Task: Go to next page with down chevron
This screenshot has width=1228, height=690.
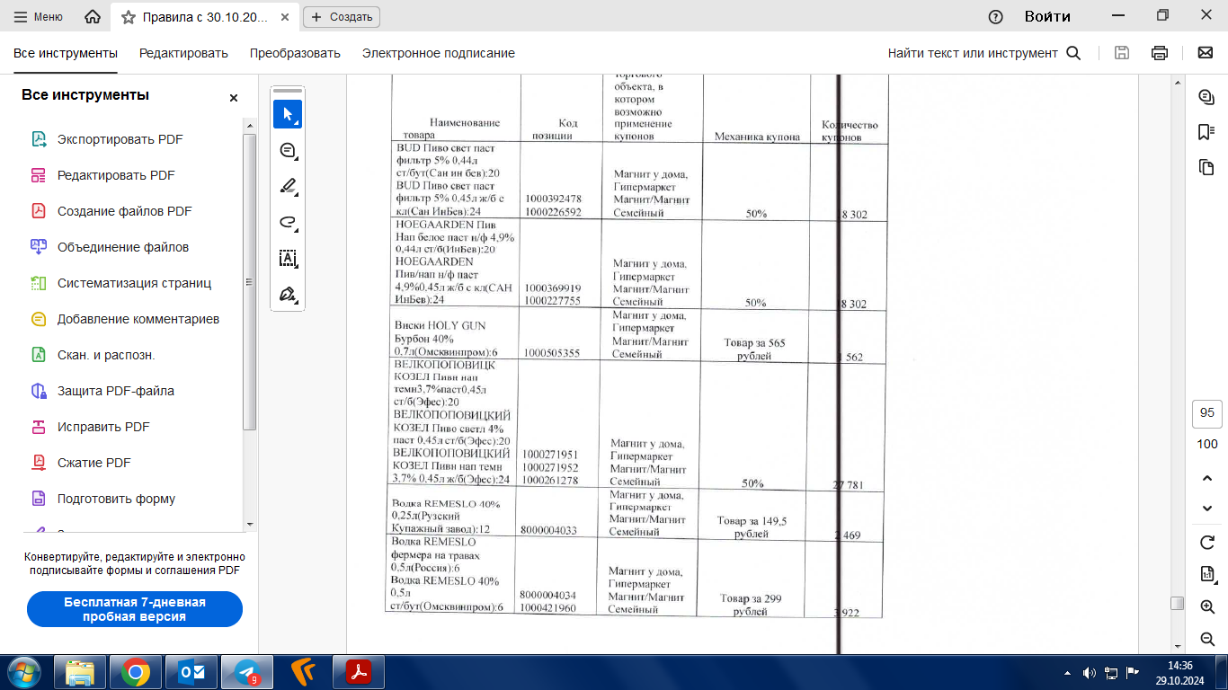Action: tap(1207, 509)
